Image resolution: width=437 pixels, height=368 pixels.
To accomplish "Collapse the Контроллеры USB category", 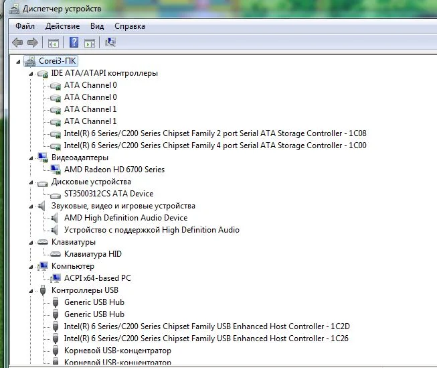I will pyautogui.click(x=31, y=290).
